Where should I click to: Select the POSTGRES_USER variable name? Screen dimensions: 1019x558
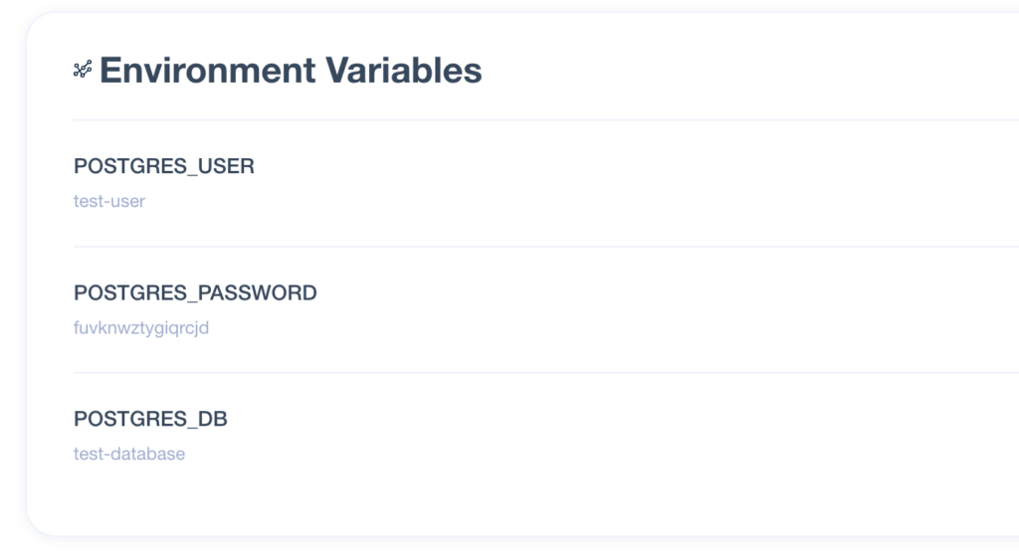pyautogui.click(x=164, y=166)
